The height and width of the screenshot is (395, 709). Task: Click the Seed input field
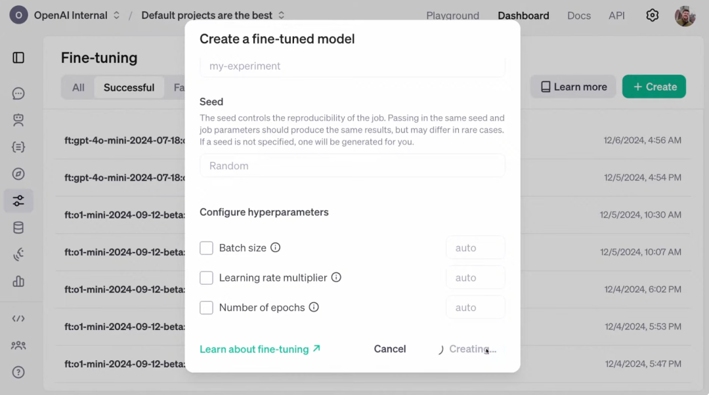[x=352, y=166]
